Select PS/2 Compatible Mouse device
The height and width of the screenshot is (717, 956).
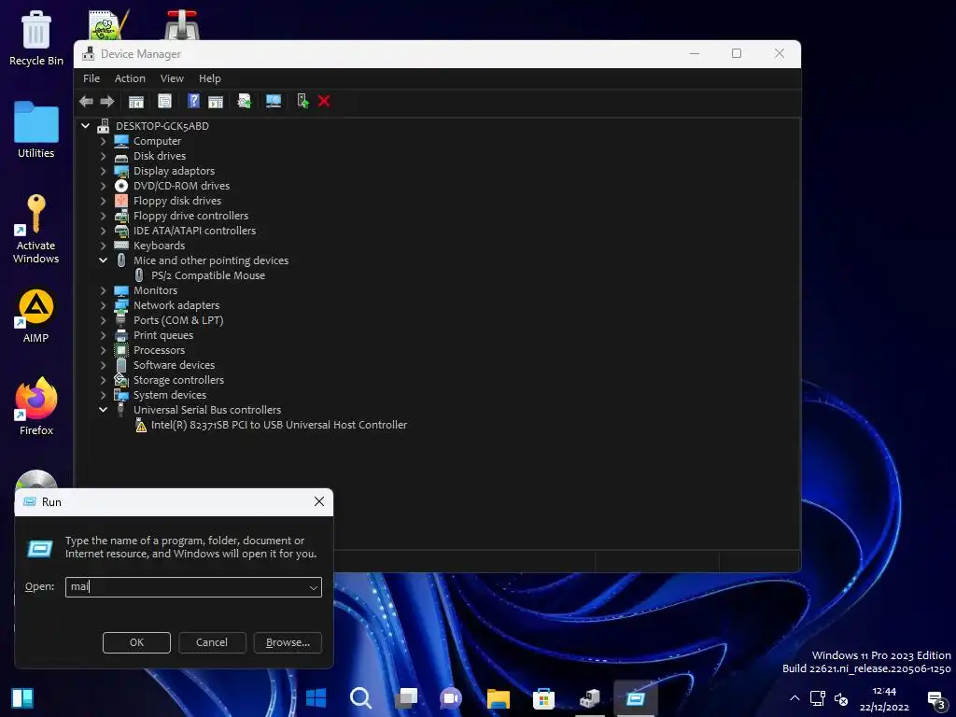click(x=208, y=275)
